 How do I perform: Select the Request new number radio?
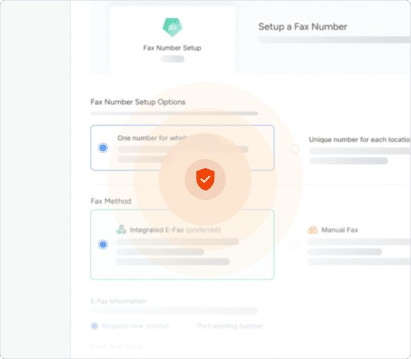click(94, 326)
